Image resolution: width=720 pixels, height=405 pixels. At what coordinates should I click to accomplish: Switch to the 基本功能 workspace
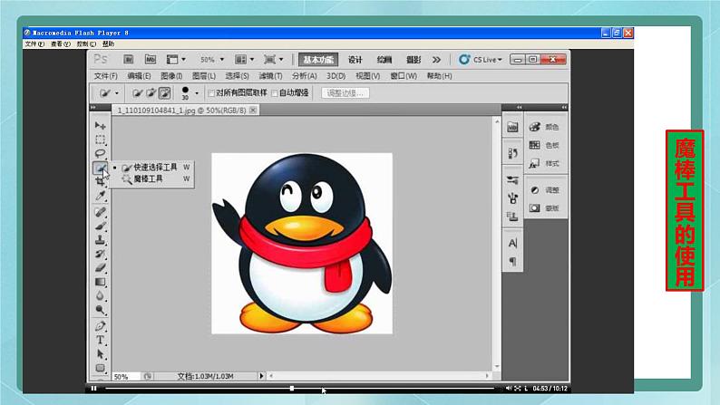point(317,60)
